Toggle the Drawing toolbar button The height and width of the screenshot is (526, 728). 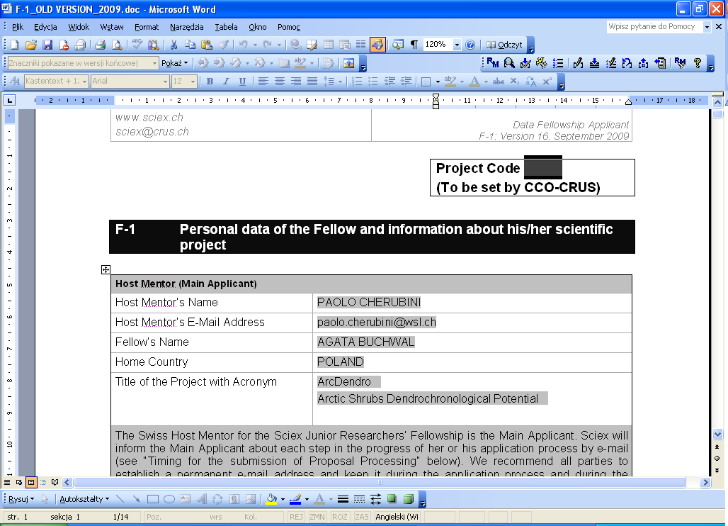point(377,45)
